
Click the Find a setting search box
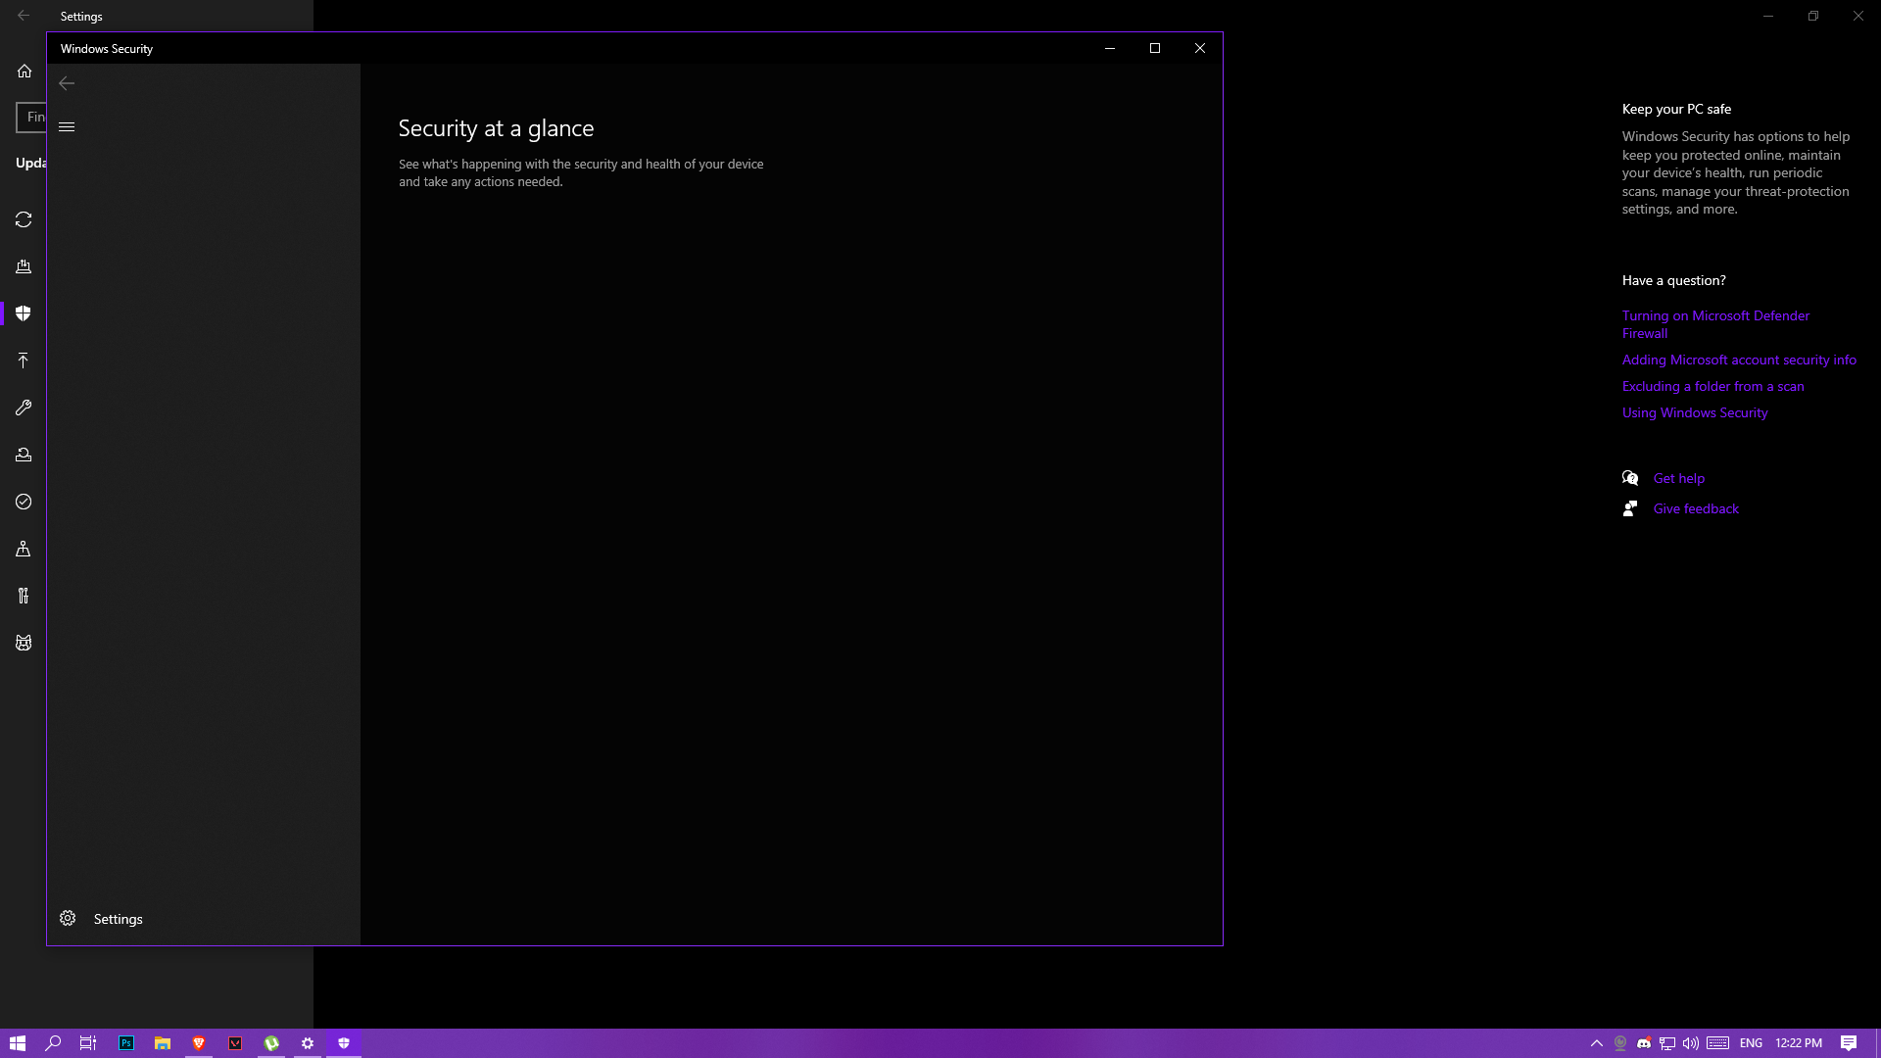(31, 117)
